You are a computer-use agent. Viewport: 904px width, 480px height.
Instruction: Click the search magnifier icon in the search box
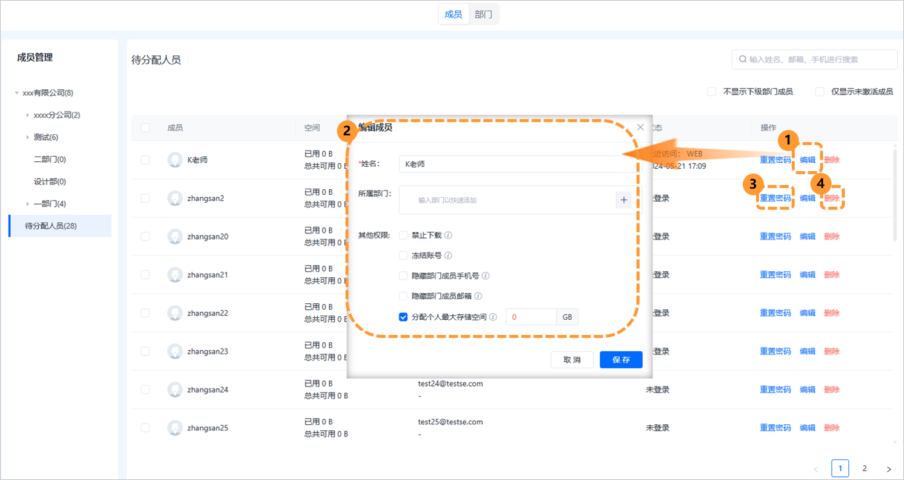point(743,59)
